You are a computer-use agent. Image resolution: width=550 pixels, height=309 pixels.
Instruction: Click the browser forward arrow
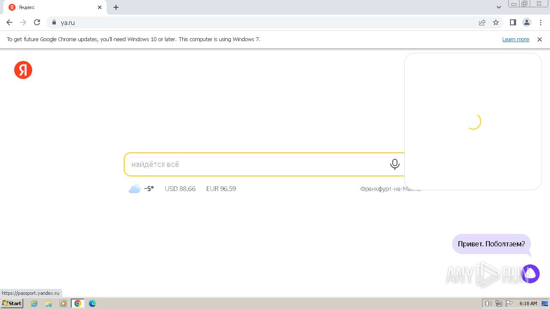coord(23,22)
